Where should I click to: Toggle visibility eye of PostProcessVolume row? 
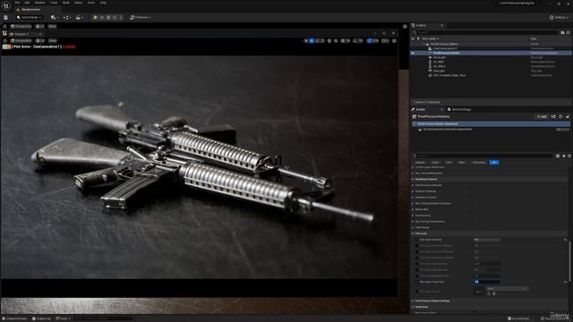click(413, 53)
